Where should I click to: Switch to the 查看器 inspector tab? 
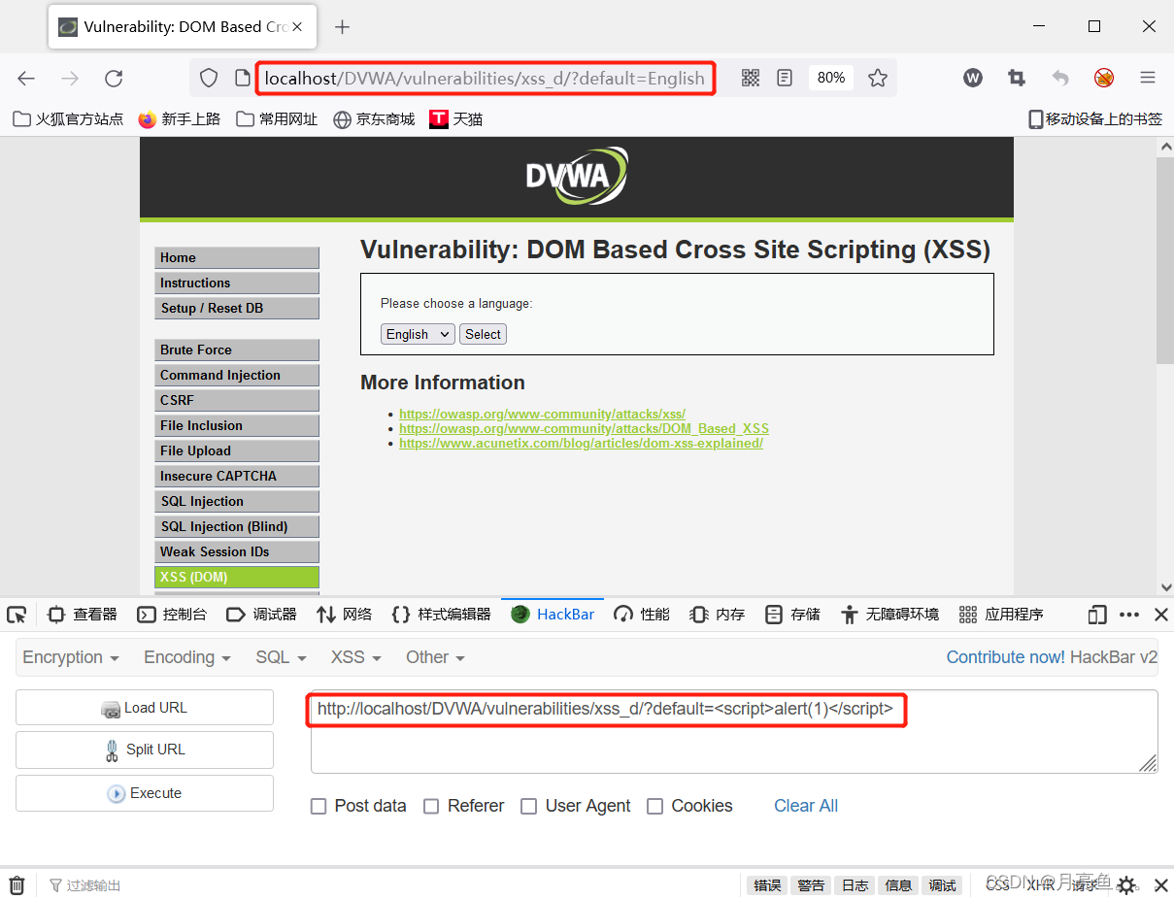[x=83, y=615]
